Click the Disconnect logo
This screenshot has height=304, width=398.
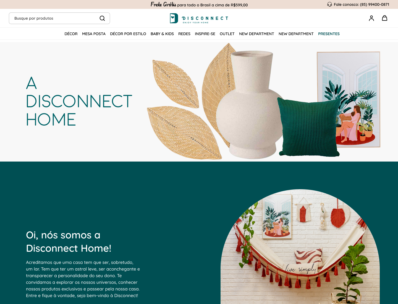pos(199,18)
